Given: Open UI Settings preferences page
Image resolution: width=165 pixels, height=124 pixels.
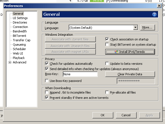Looking at the screenshot, I should (x=20, y=18).
